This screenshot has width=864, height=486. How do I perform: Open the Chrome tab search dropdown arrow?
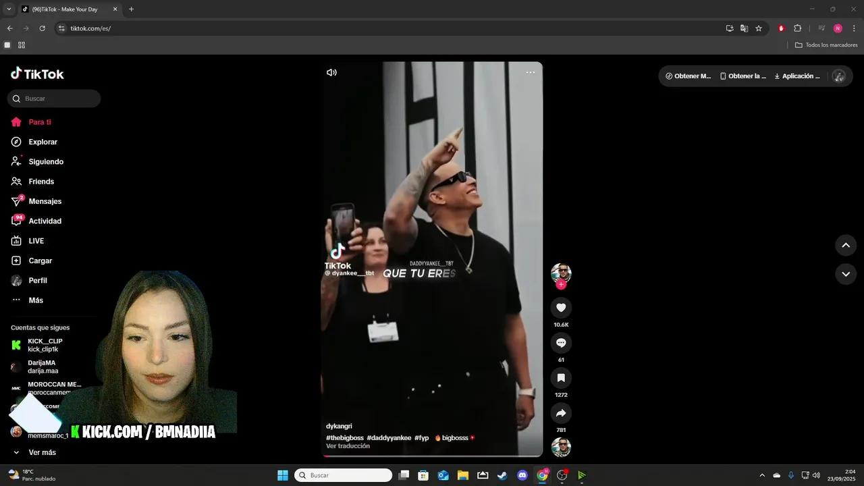coord(9,9)
